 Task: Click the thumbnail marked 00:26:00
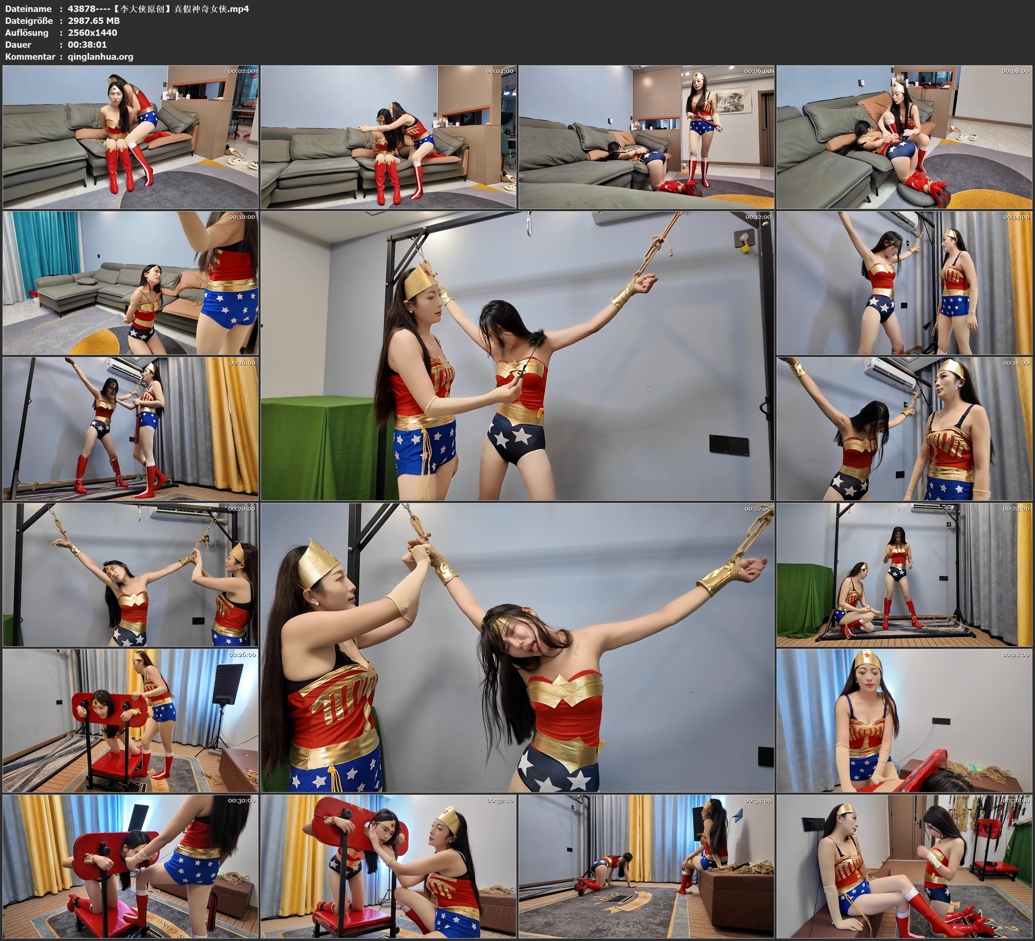coord(130,720)
